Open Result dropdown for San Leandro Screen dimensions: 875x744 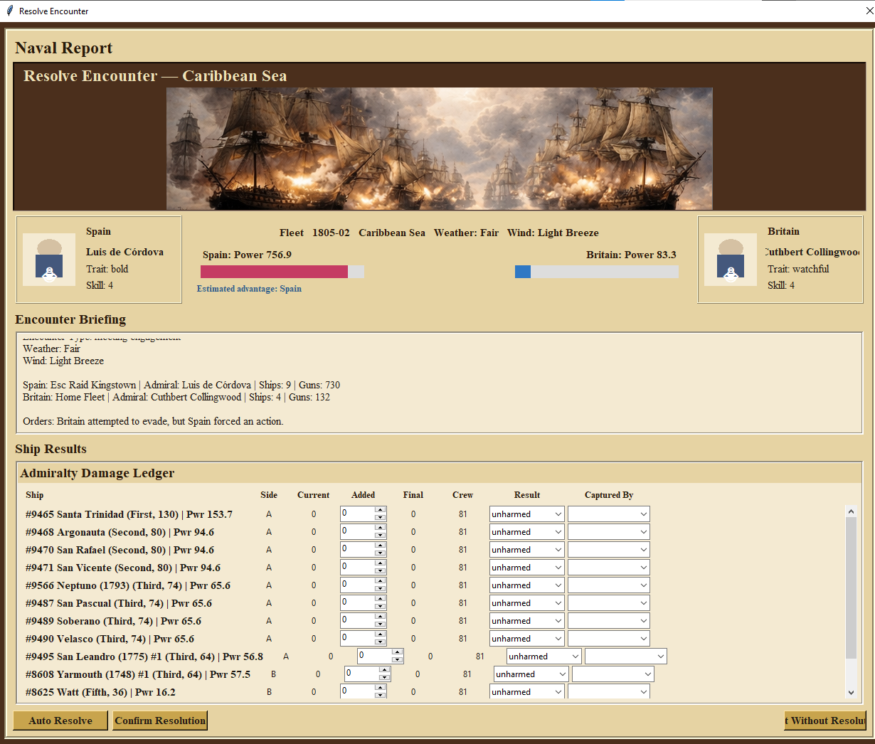543,657
